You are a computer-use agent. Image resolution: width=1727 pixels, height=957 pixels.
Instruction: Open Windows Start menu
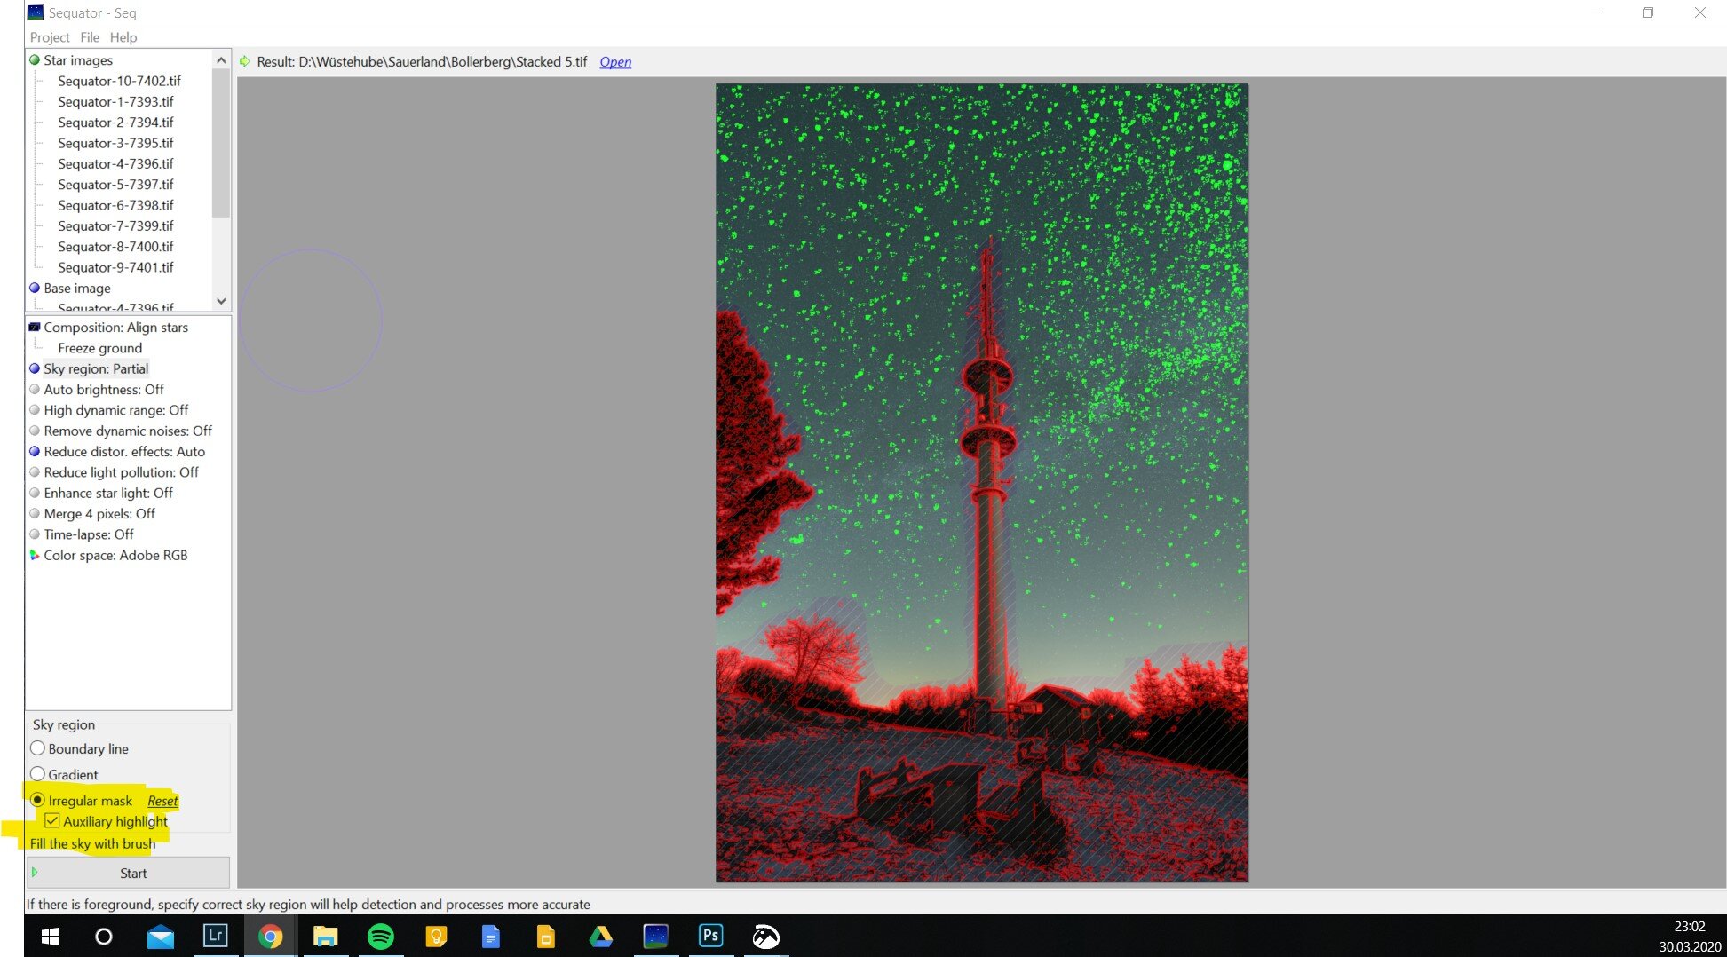point(51,937)
